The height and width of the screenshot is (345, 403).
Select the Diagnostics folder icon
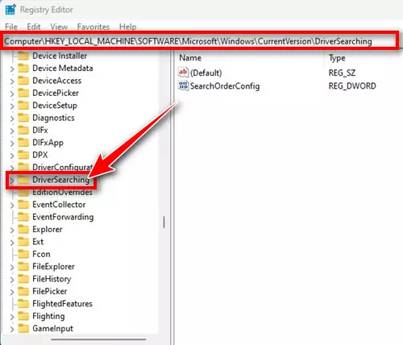coord(23,118)
